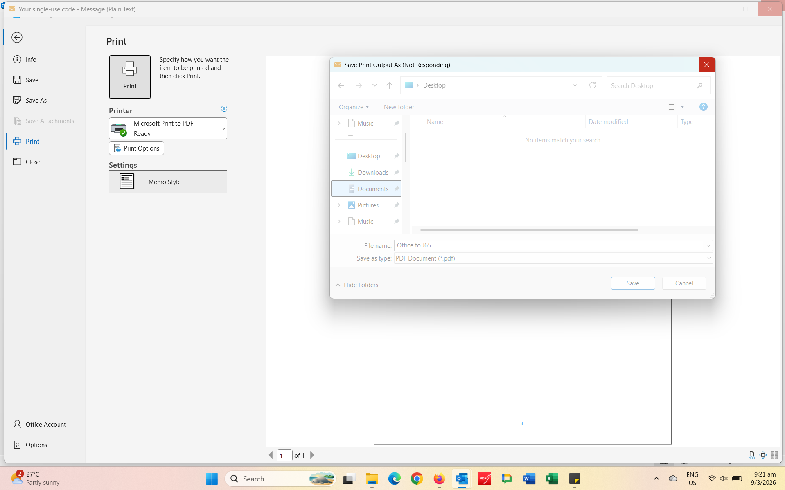Image resolution: width=785 pixels, height=490 pixels.
Task: Select Downloads in navigation pane
Action: tap(366, 173)
